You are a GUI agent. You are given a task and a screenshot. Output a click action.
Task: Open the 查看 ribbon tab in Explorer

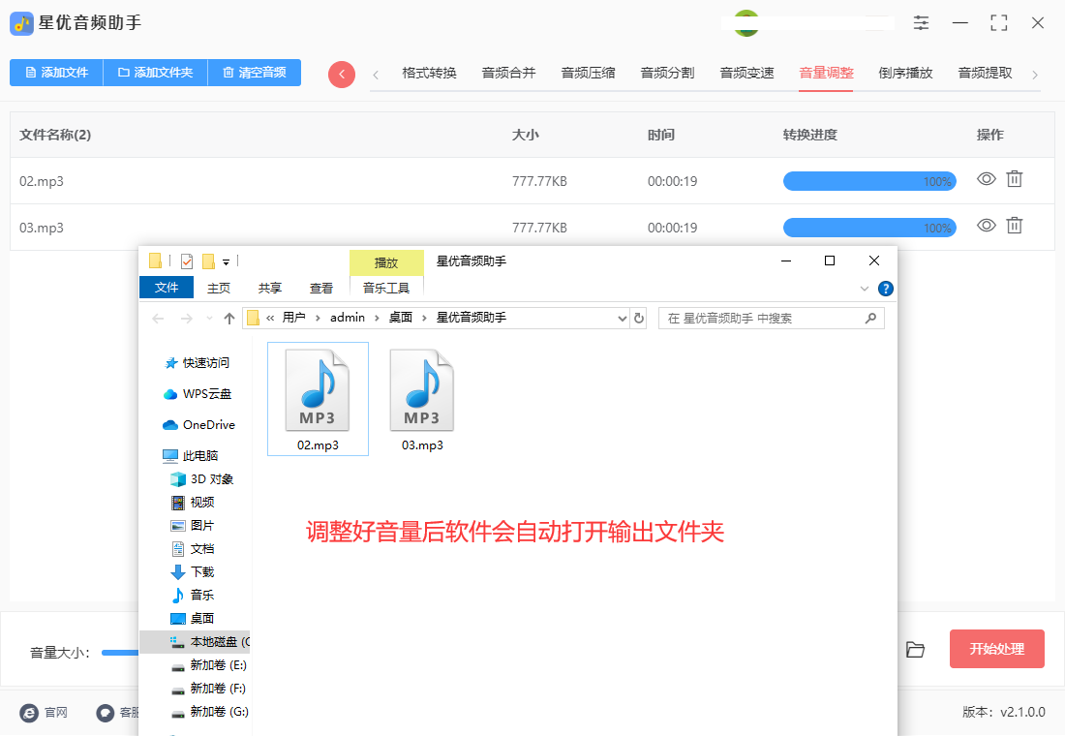[321, 289]
